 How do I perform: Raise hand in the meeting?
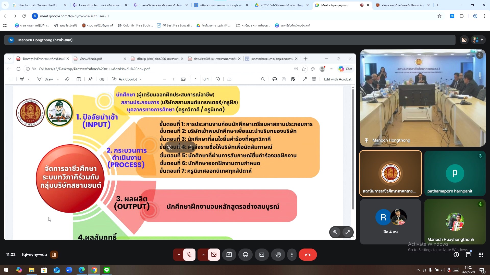(x=278, y=255)
